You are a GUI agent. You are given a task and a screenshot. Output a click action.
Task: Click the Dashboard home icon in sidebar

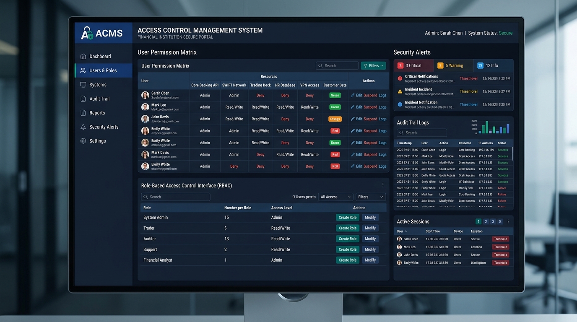(83, 56)
